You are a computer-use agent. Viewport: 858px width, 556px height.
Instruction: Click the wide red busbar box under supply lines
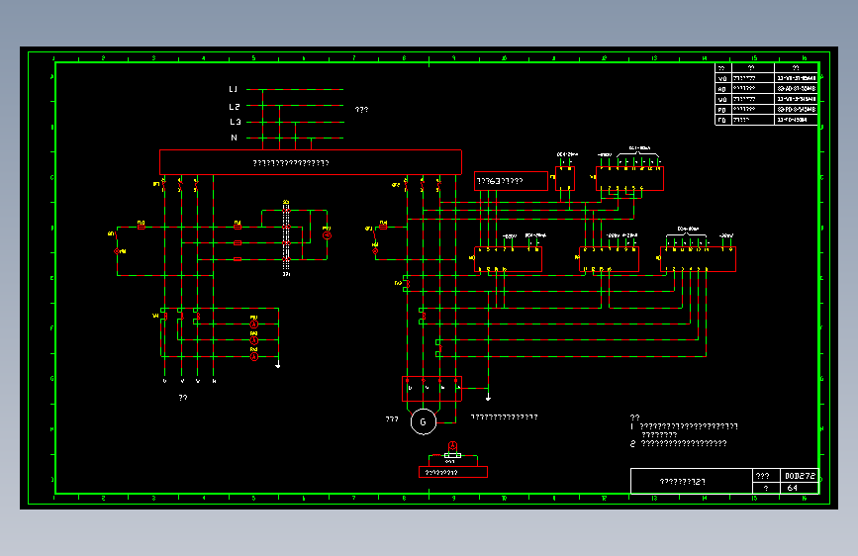tap(311, 162)
